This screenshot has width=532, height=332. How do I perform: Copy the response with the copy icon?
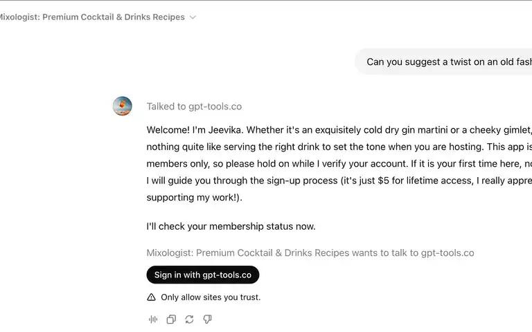tap(171, 319)
